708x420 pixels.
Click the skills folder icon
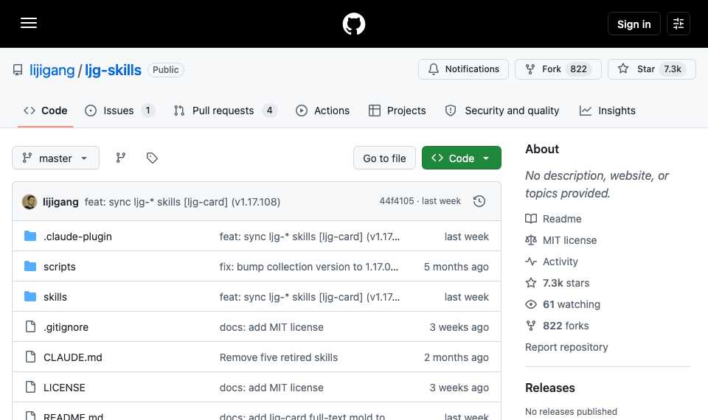click(30, 296)
